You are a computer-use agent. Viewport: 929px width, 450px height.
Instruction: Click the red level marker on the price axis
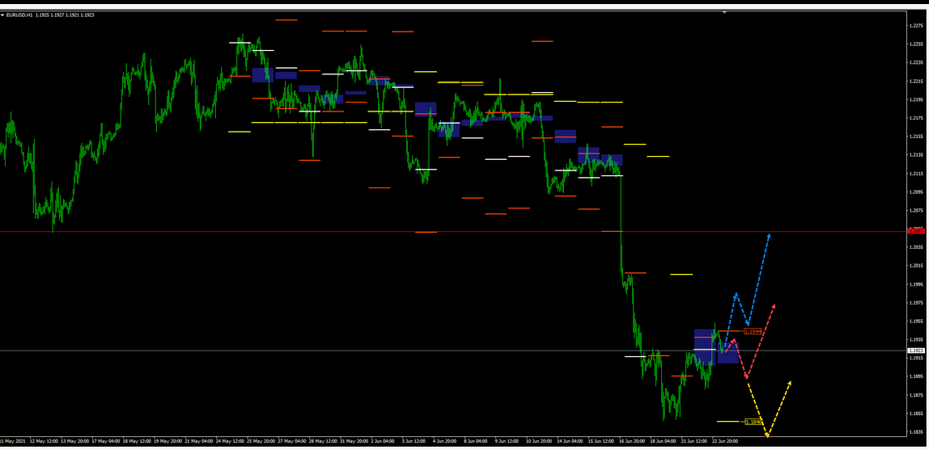coord(916,232)
